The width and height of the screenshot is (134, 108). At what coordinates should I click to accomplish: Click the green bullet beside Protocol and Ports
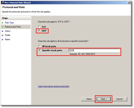tap(2, 27)
